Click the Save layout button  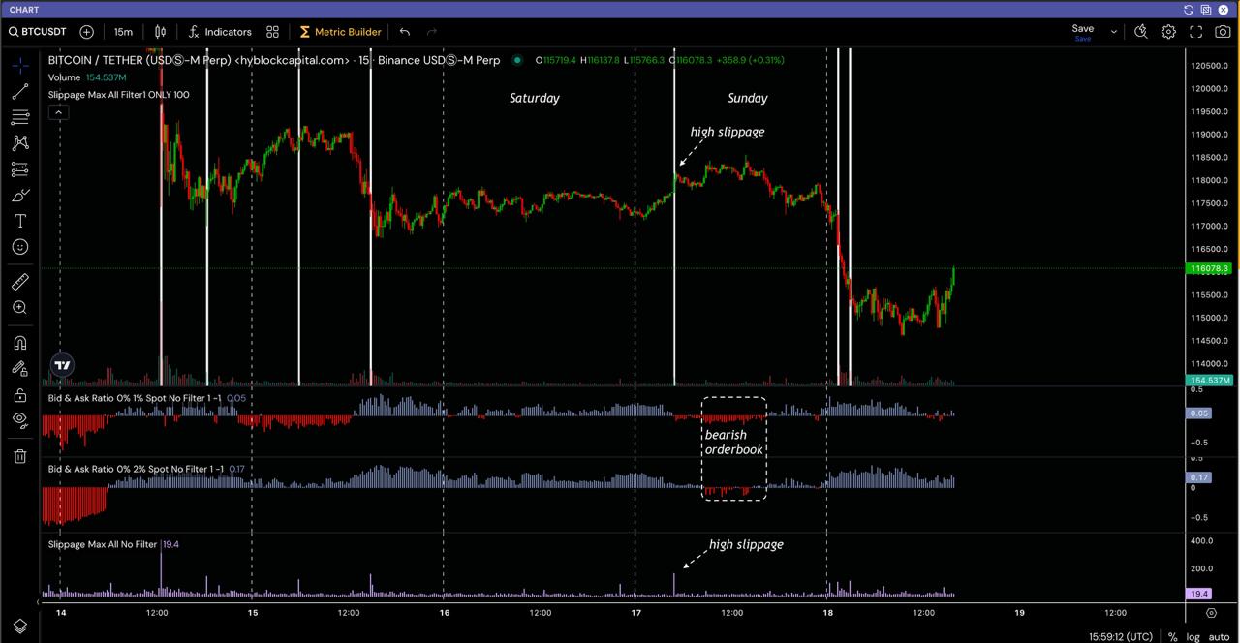tap(1082, 32)
